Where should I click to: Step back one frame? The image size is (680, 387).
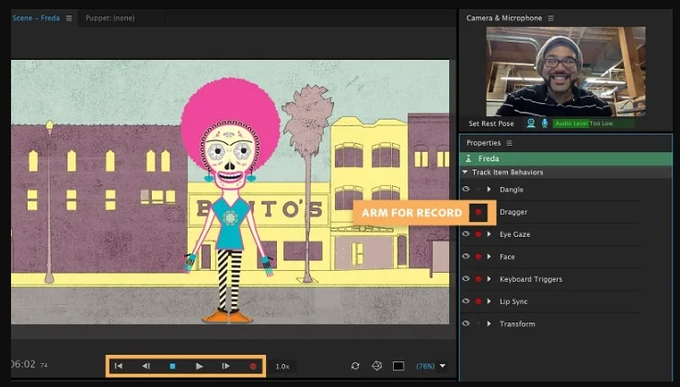(146, 366)
